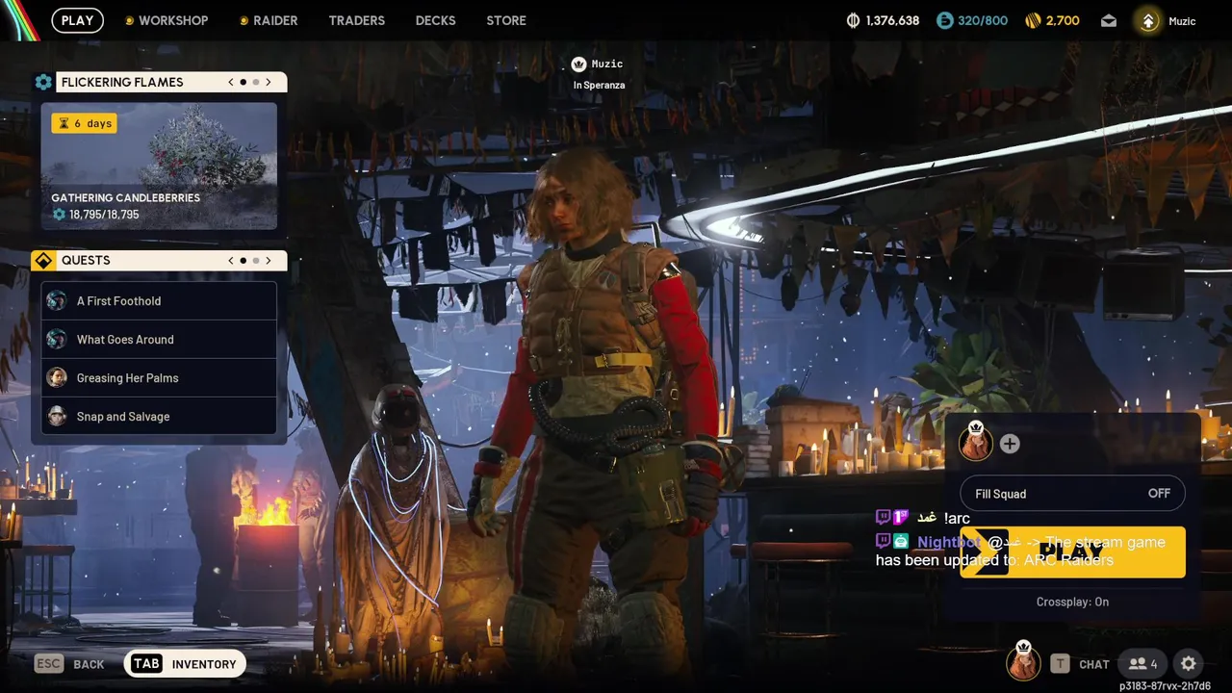Click the What Goes Around quest portrait
This screenshot has width=1232, height=693.
click(x=57, y=339)
